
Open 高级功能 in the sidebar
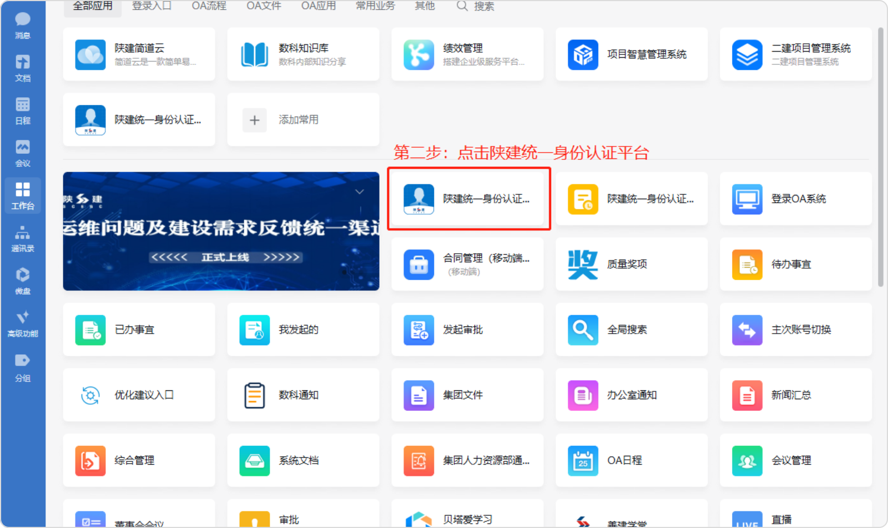(x=23, y=324)
